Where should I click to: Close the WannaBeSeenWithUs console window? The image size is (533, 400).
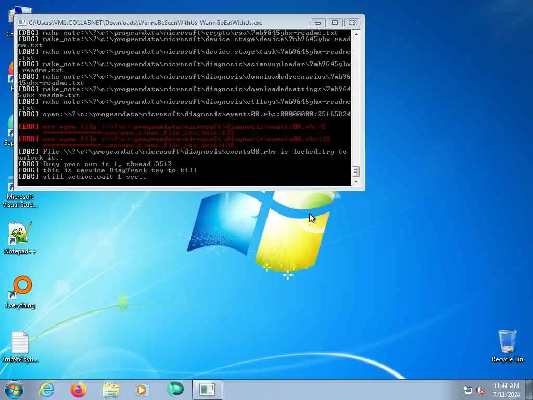(x=352, y=23)
